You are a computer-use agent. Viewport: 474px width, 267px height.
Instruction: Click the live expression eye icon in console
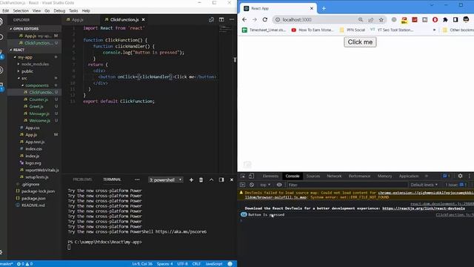tap(279, 185)
